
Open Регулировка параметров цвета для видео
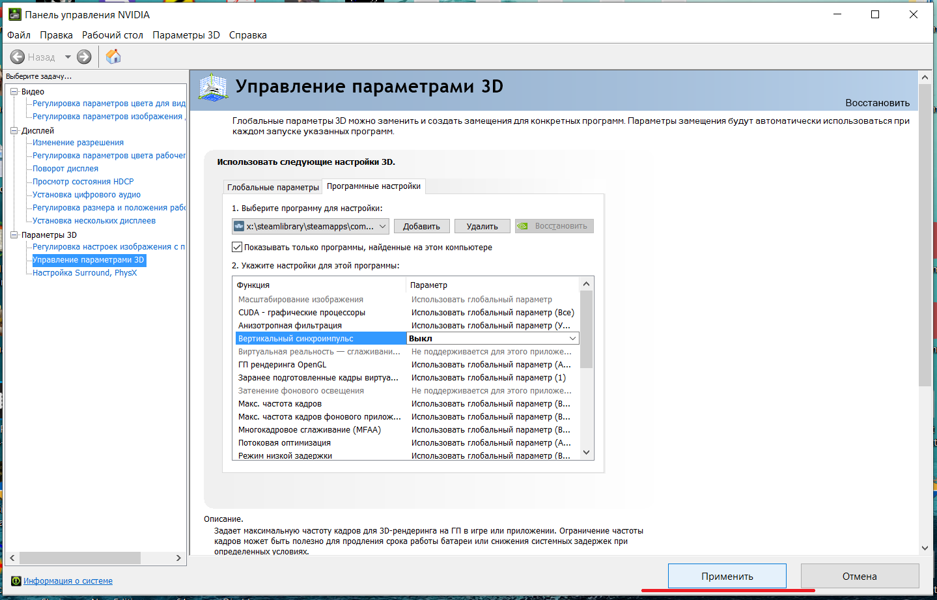(x=109, y=104)
